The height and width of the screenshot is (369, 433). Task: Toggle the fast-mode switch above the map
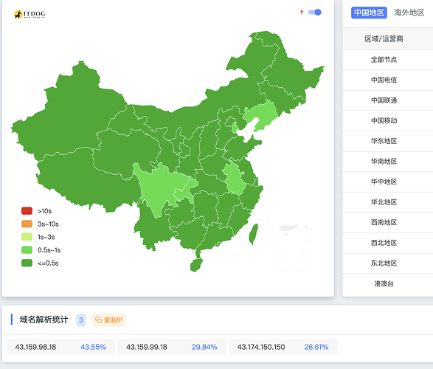(315, 12)
